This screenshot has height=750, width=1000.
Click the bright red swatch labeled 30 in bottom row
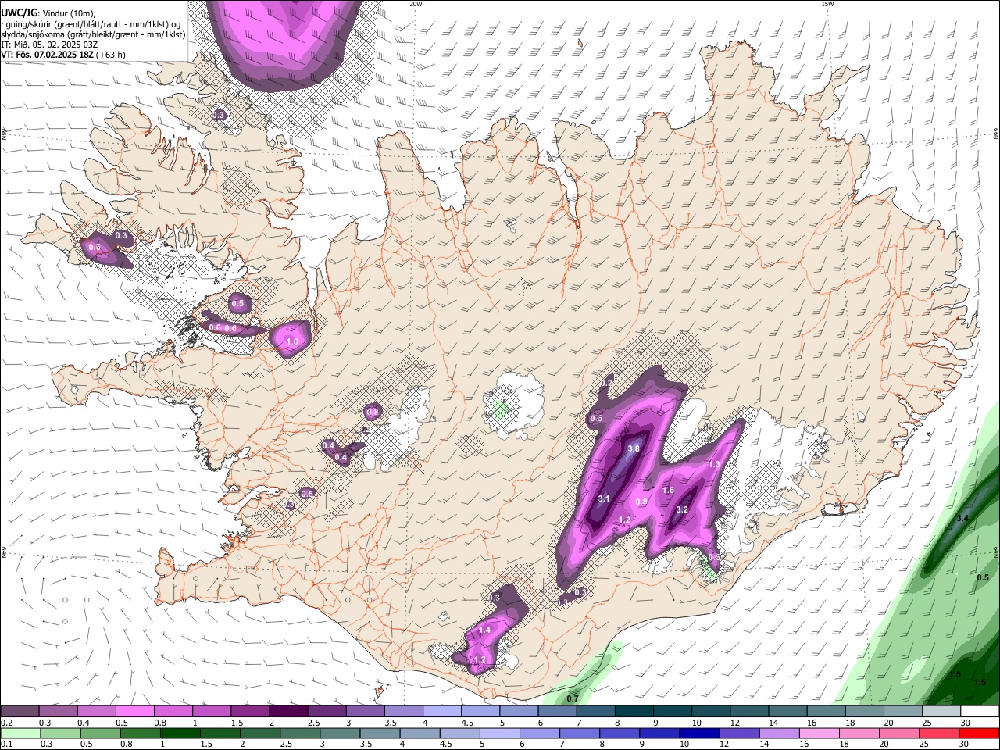(x=979, y=733)
